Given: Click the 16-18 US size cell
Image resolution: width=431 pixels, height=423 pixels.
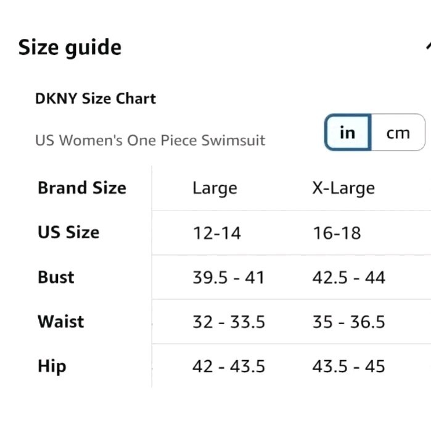Looking at the screenshot, I should (336, 233).
